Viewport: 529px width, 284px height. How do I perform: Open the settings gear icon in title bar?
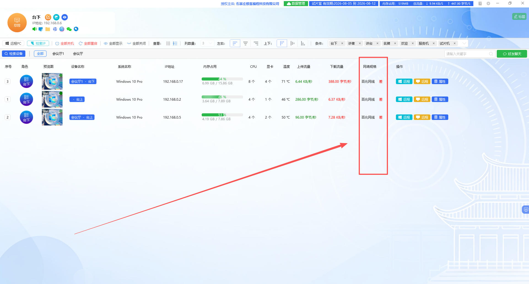[x=488, y=4]
